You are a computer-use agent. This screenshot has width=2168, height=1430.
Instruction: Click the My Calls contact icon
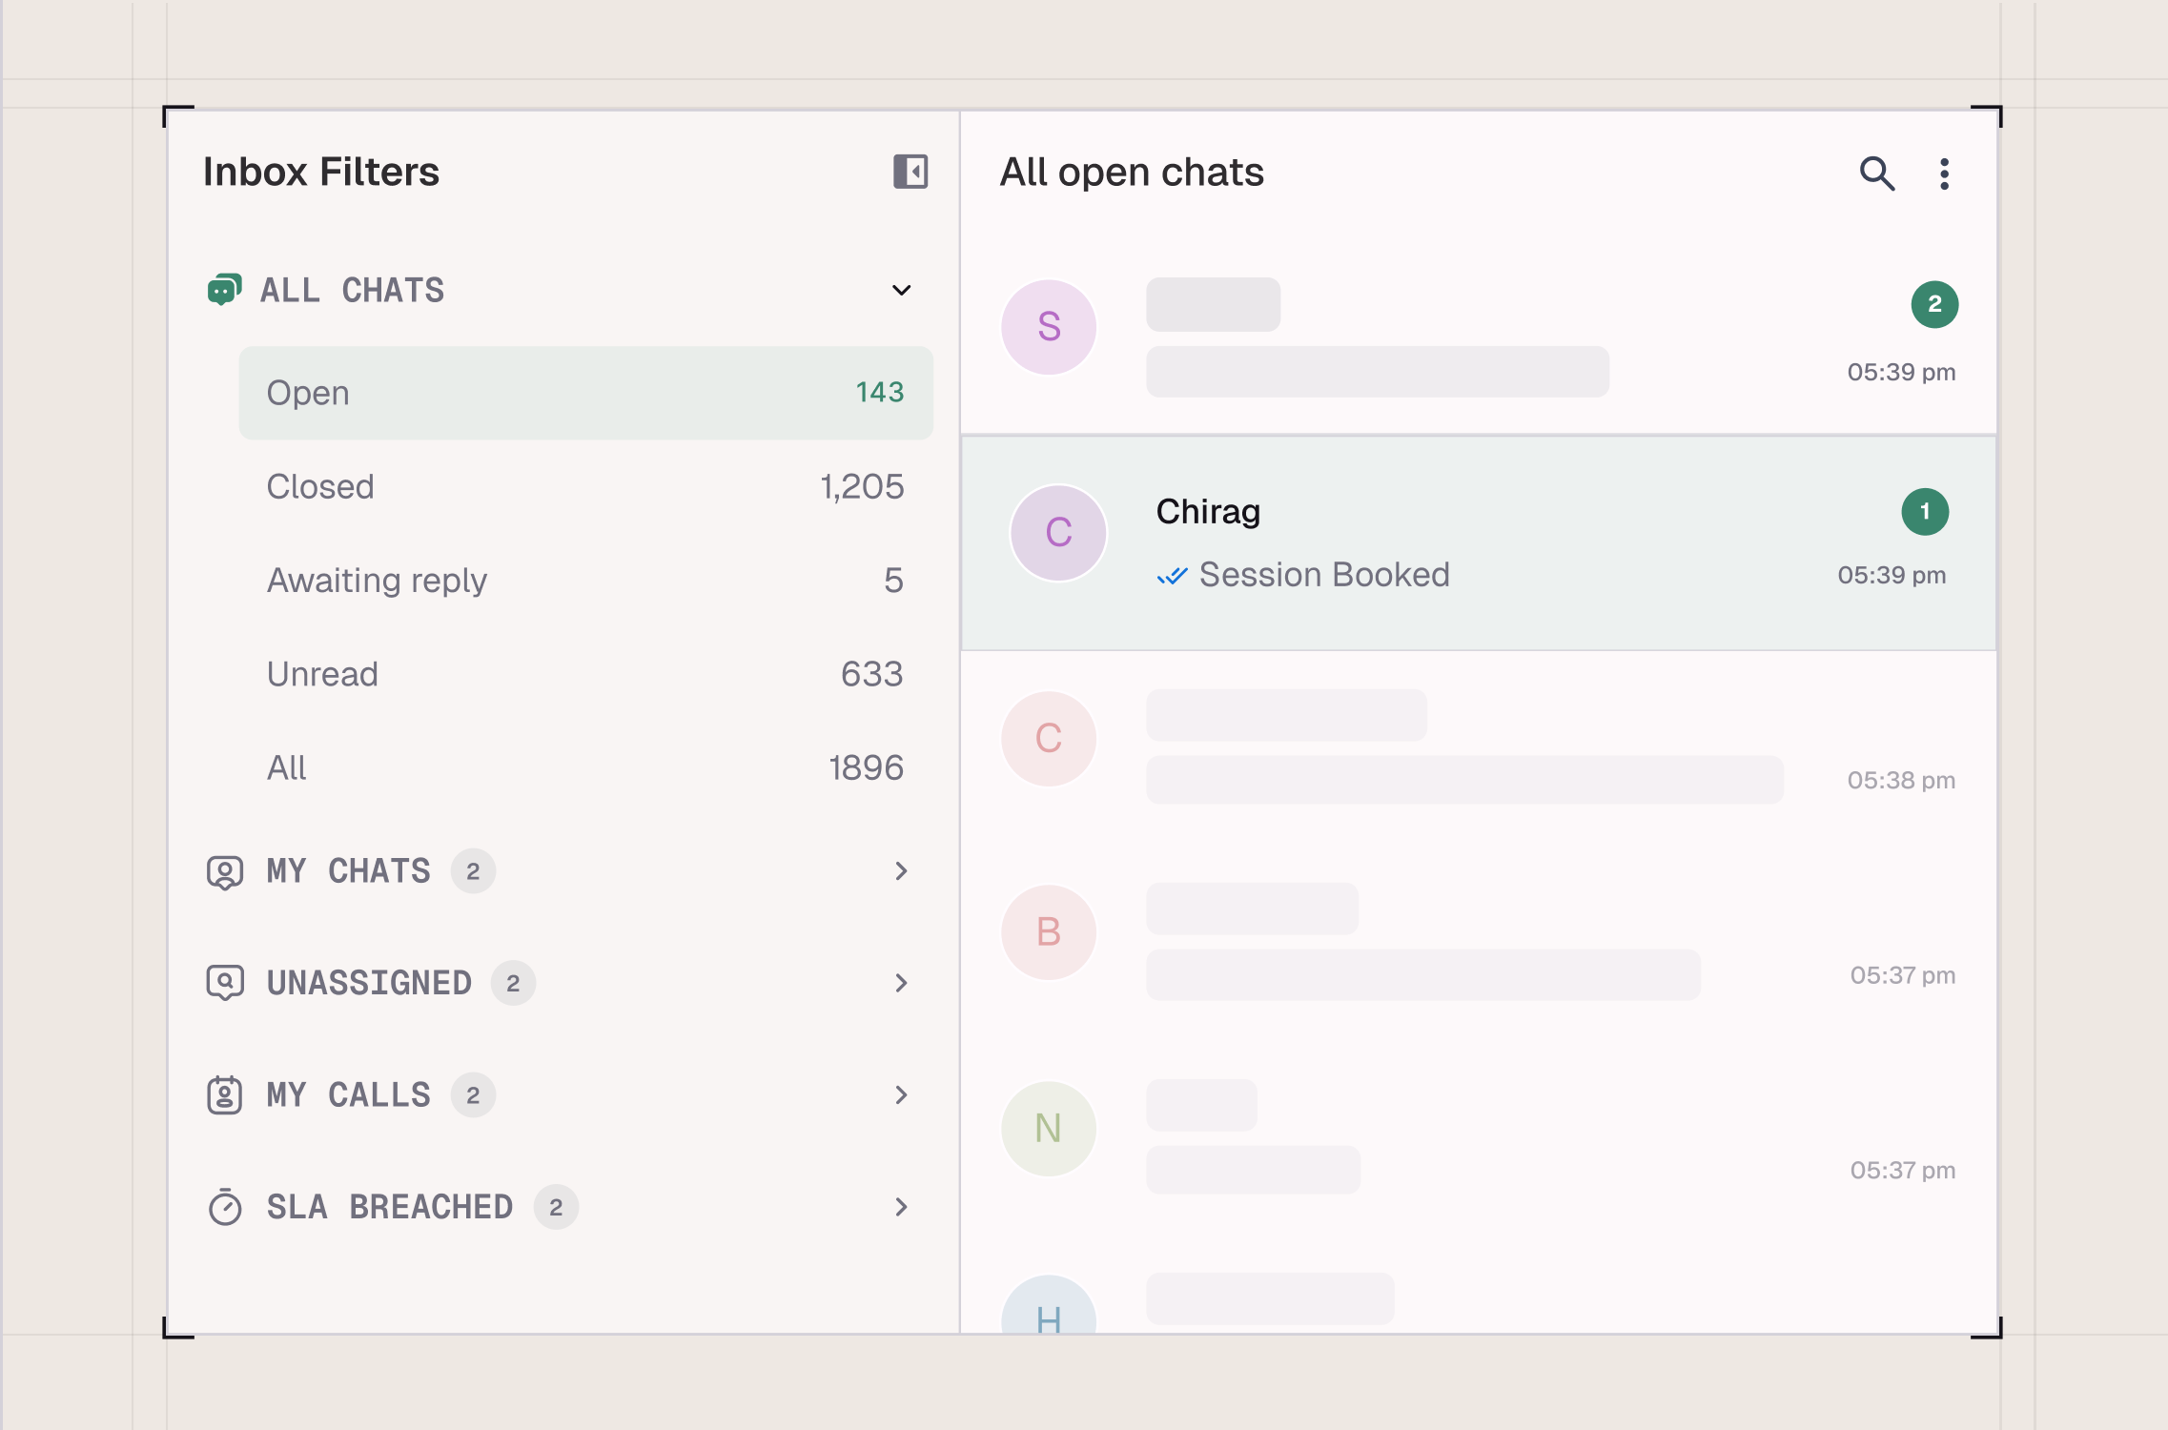pyautogui.click(x=225, y=1095)
